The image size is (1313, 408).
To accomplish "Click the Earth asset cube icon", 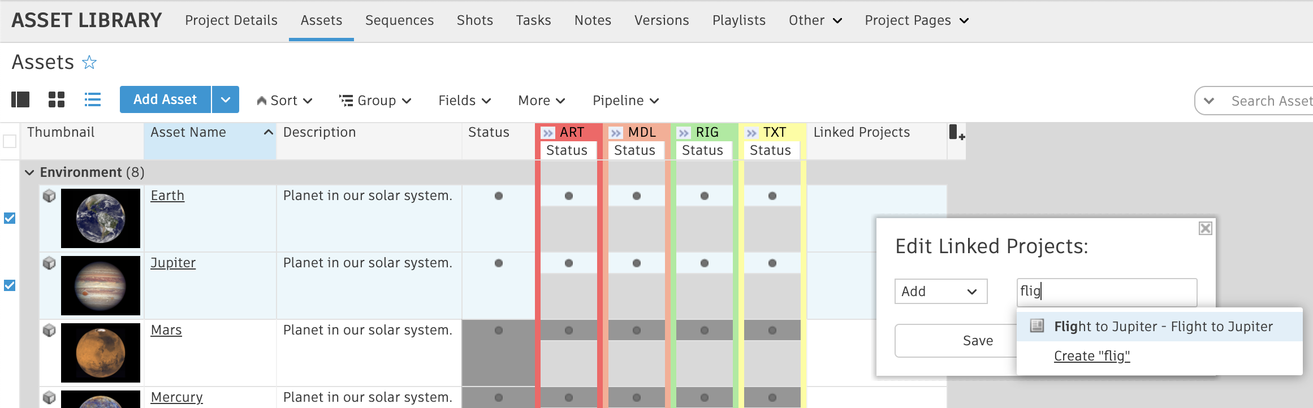I will pos(50,196).
